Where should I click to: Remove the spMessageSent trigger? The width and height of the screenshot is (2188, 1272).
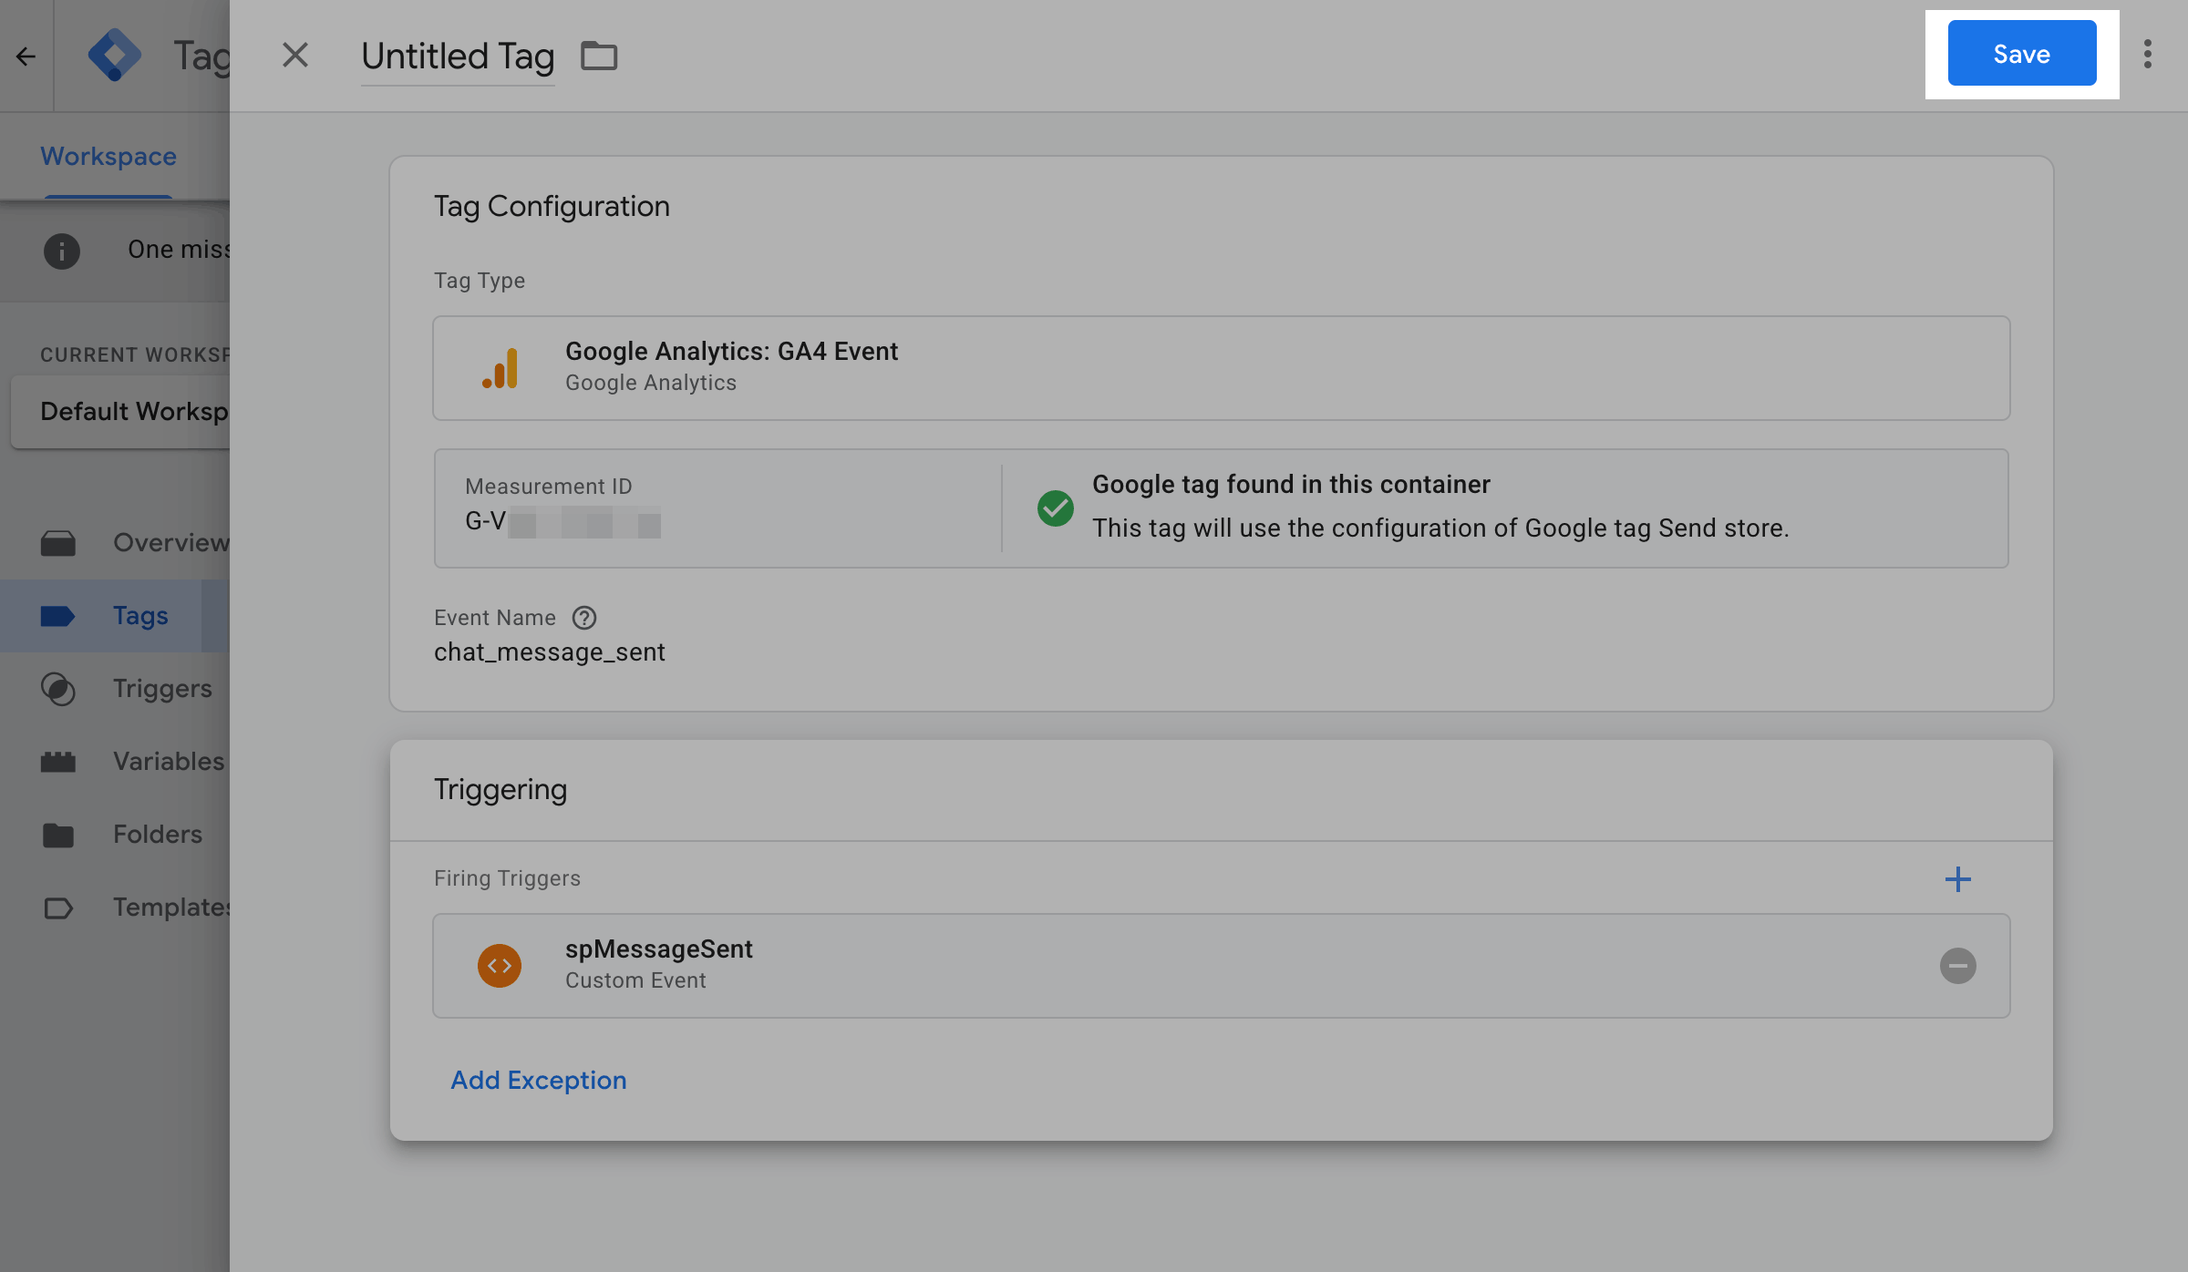pyautogui.click(x=1957, y=966)
